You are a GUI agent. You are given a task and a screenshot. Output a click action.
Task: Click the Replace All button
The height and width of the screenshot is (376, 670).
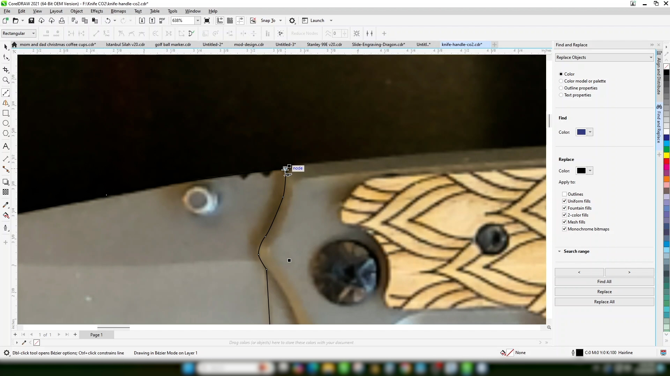[x=604, y=302]
